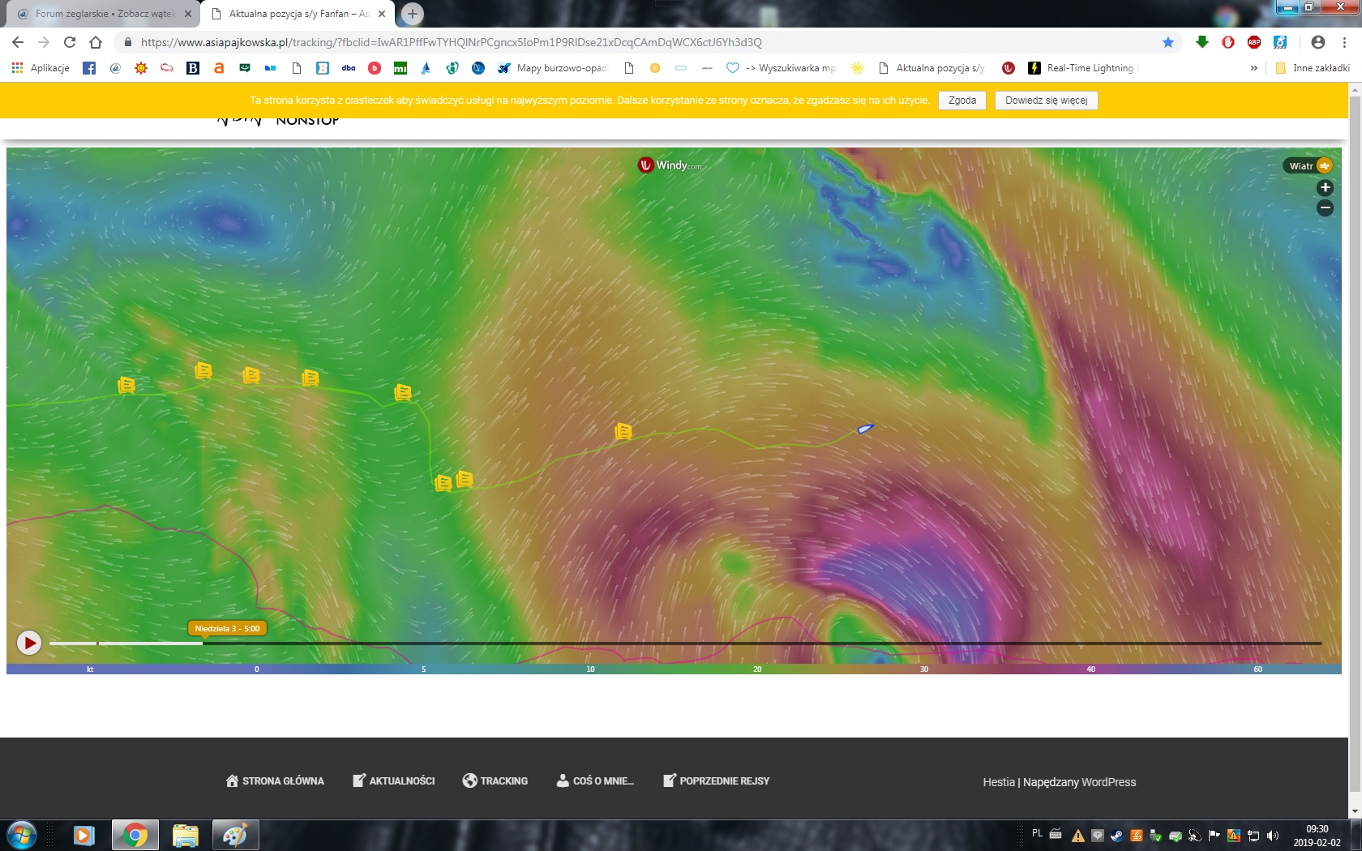
Task: Open the leftmost yellow logbook note marker
Action: 126,385
